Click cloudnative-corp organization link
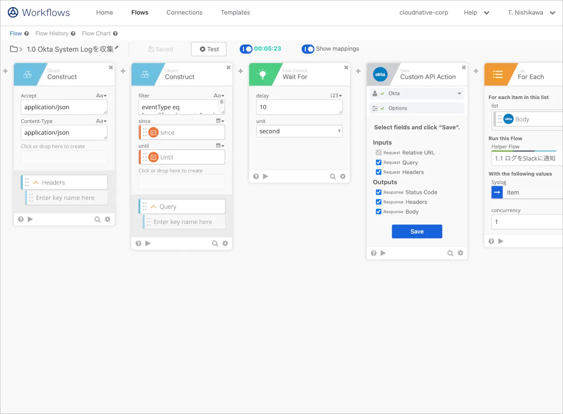 click(x=424, y=13)
